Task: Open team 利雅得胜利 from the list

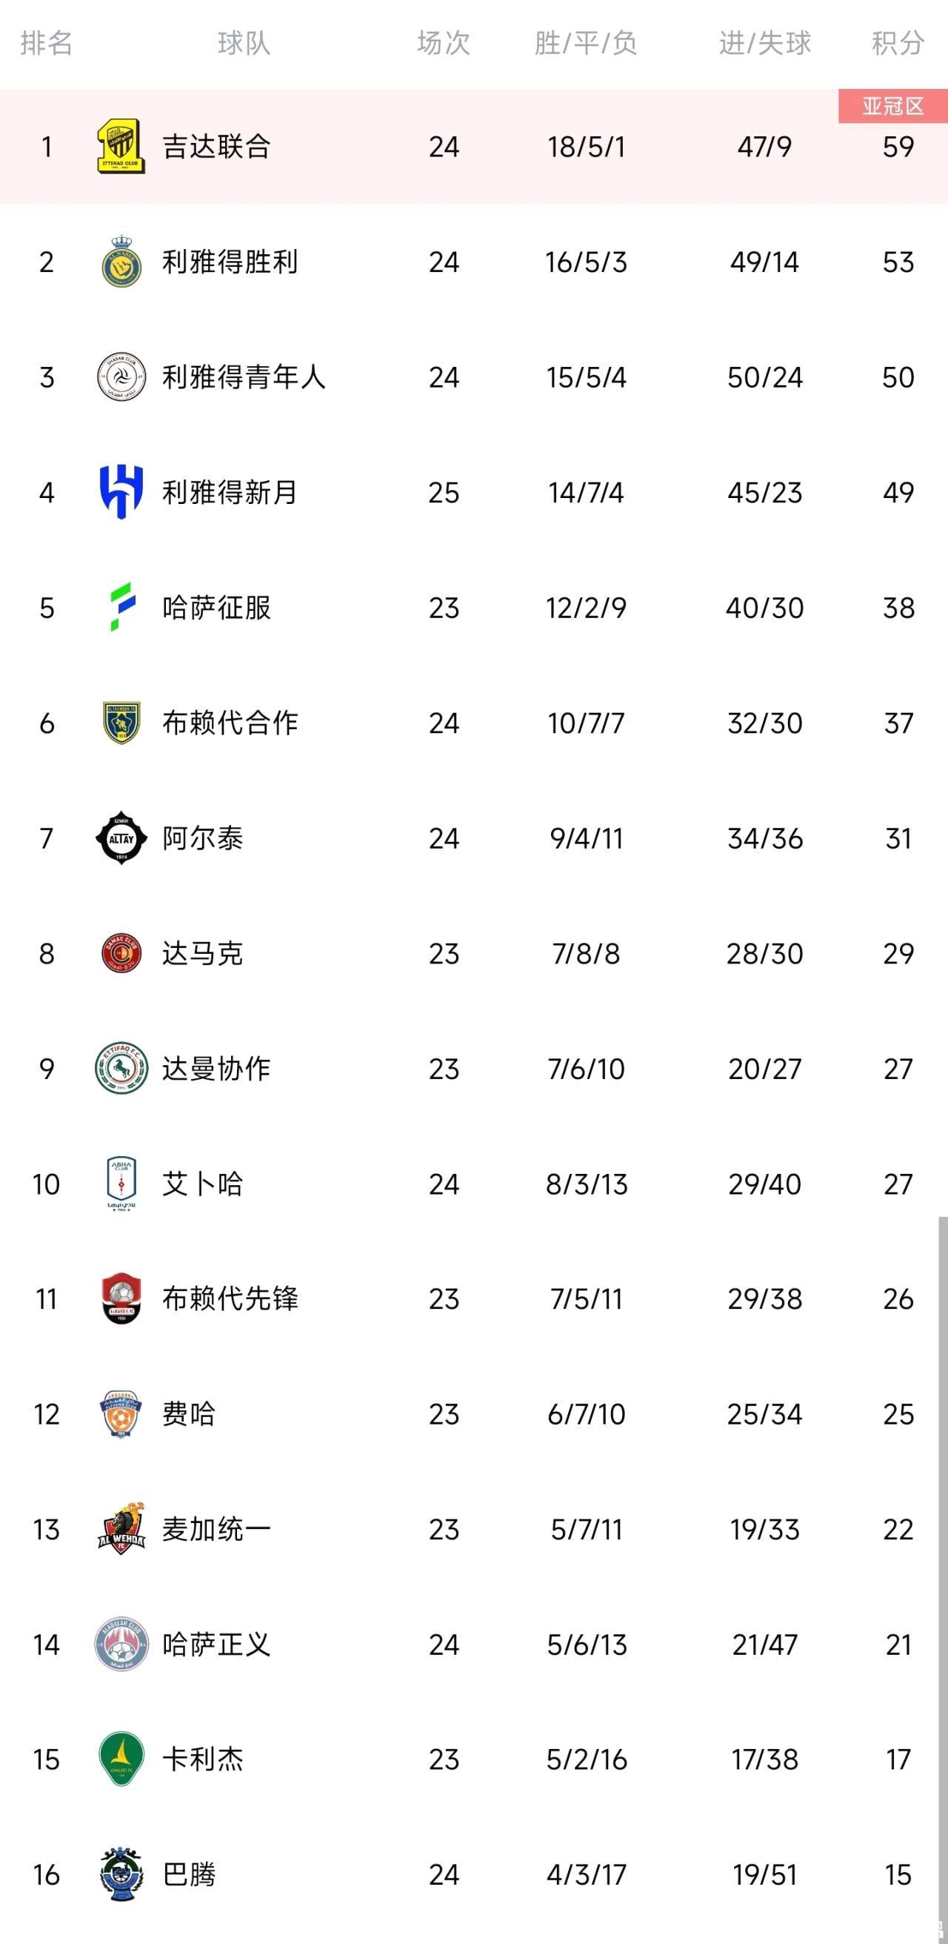Action: [x=230, y=262]
